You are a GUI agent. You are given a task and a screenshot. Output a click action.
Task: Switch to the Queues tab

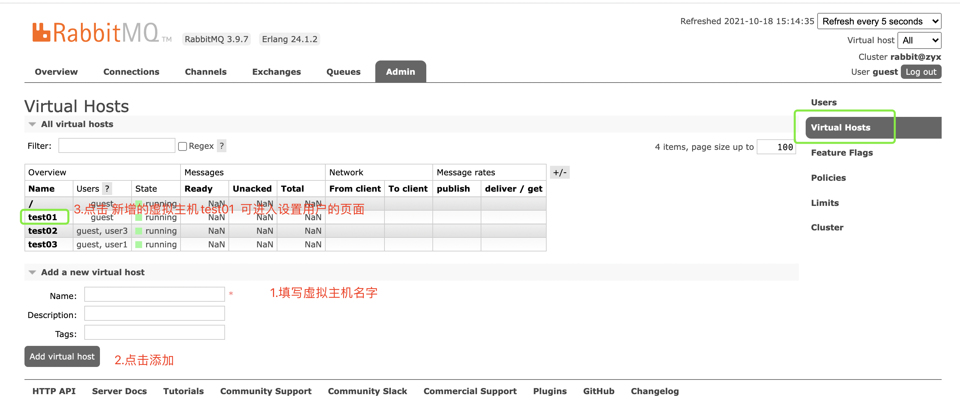point(343,72)
